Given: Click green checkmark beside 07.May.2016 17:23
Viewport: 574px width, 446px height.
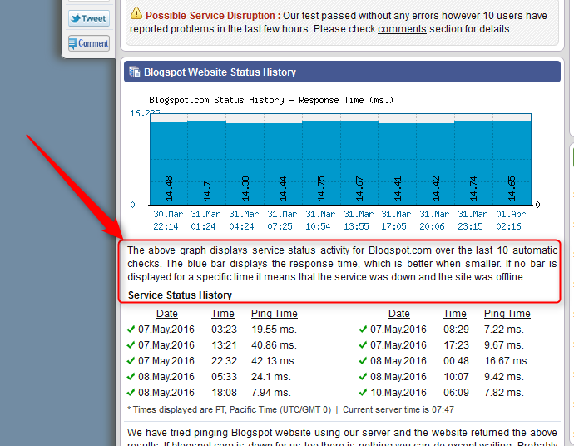Looking at the screenshot, I should (x=363, y=345).
